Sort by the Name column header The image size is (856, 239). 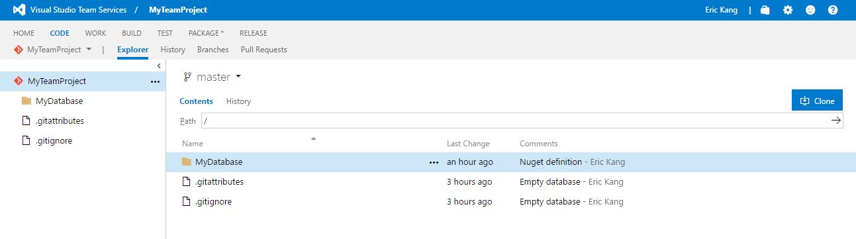[x=193, y=144]
